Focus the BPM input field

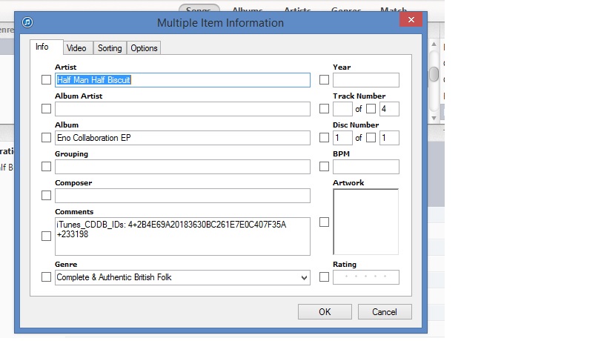[366, 167]
